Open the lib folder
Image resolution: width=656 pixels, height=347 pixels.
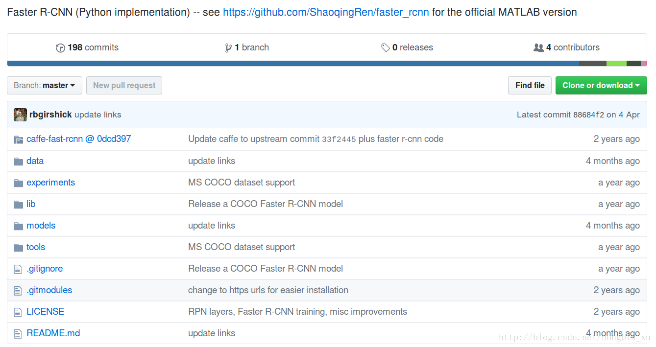click(31, 204)
